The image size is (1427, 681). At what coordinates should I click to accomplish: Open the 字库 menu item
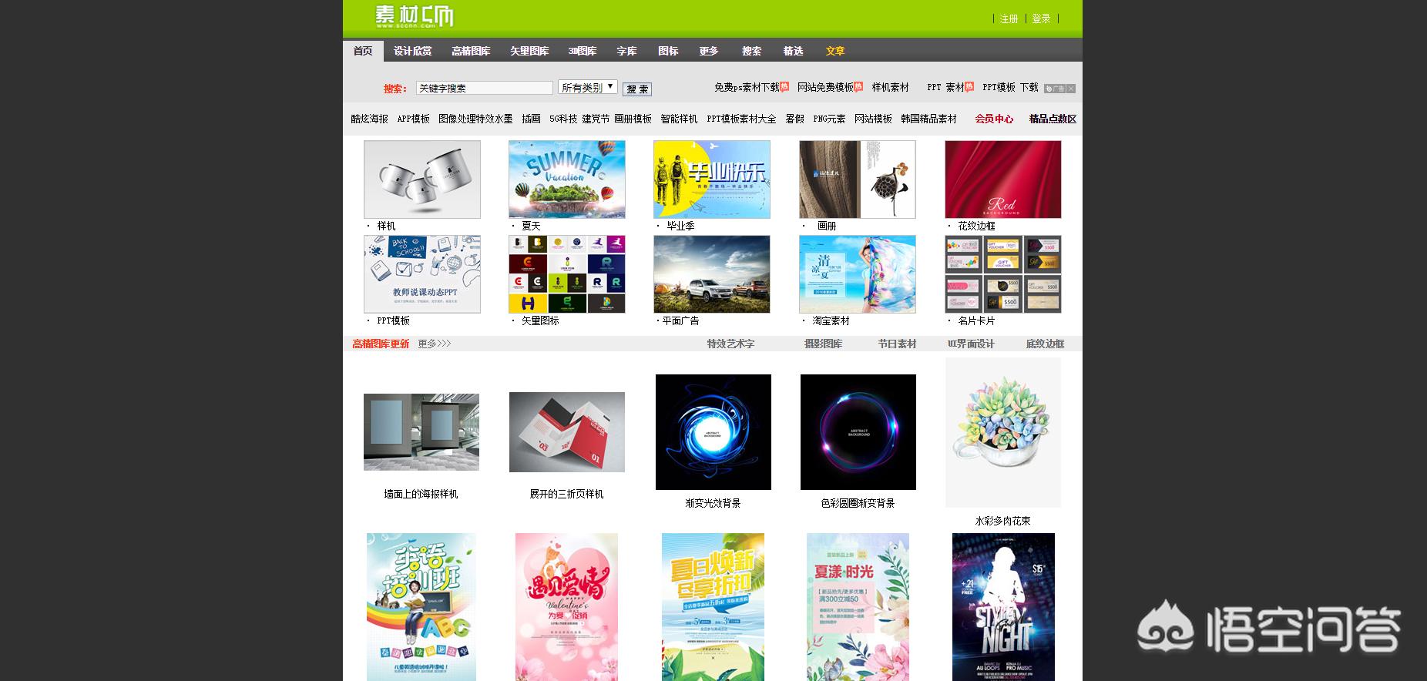coord(626,51)
